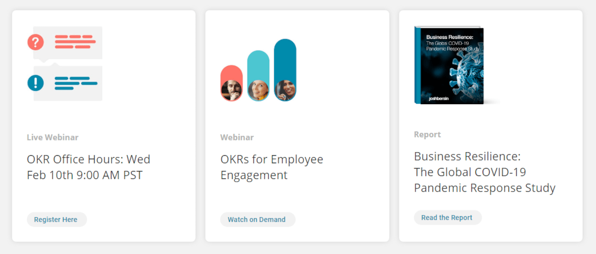Image resolution: width=596 pixels, height=254 pixels.
Task: Click the Webinar category label
Action: click(237, 137)
